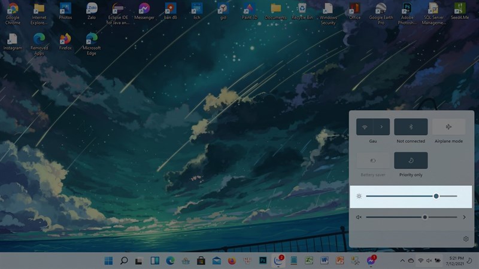Open Firefox from the taskbar
Image resolution: width=479 pixels, height=269 pixels.
point(232,261)
